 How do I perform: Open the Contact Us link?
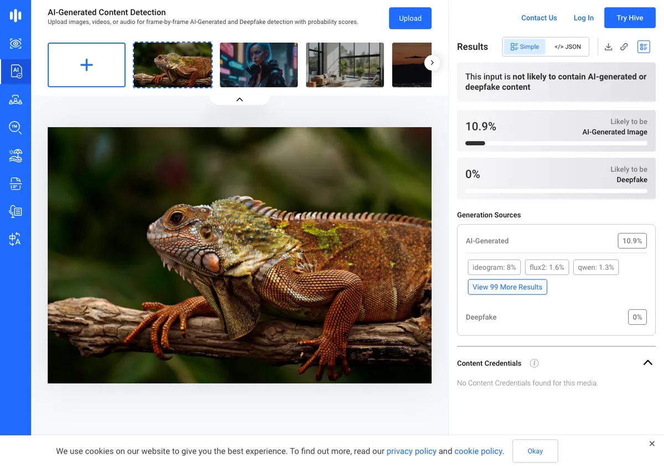539,18
